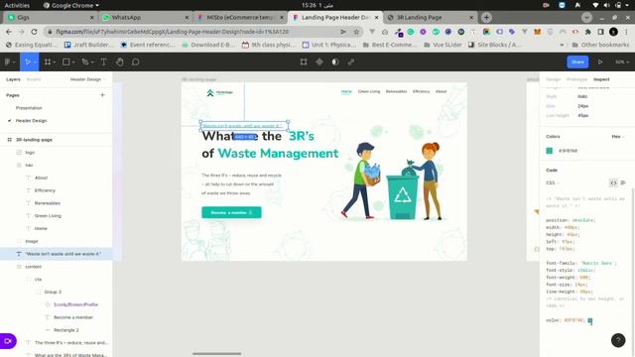The width and height of the screenshot is (635, 357).
Task: Open Chrome side panel icon
Action: point(600,32)
